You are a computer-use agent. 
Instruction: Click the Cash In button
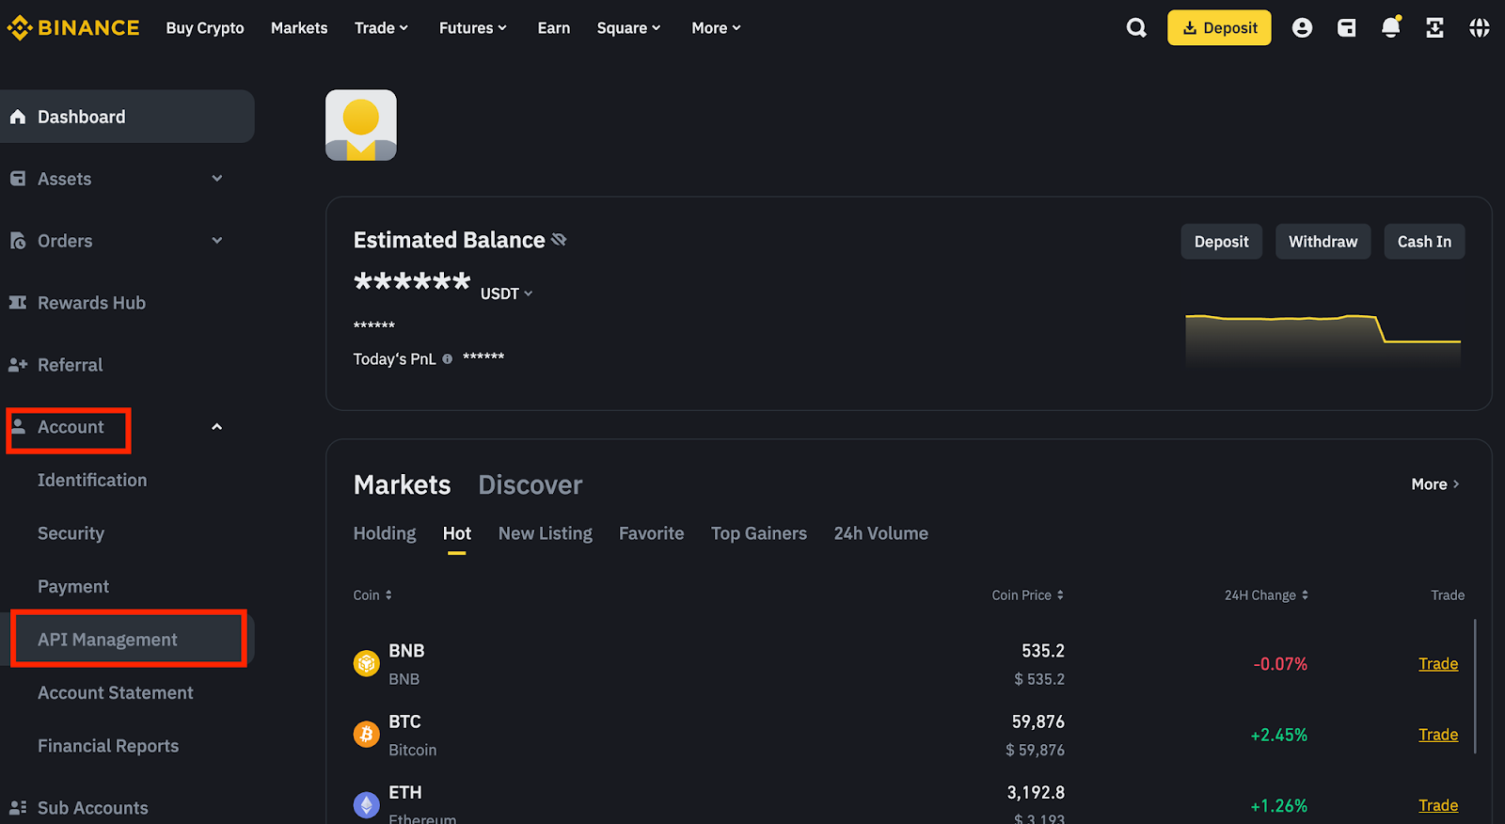(x=1424, y=242)
